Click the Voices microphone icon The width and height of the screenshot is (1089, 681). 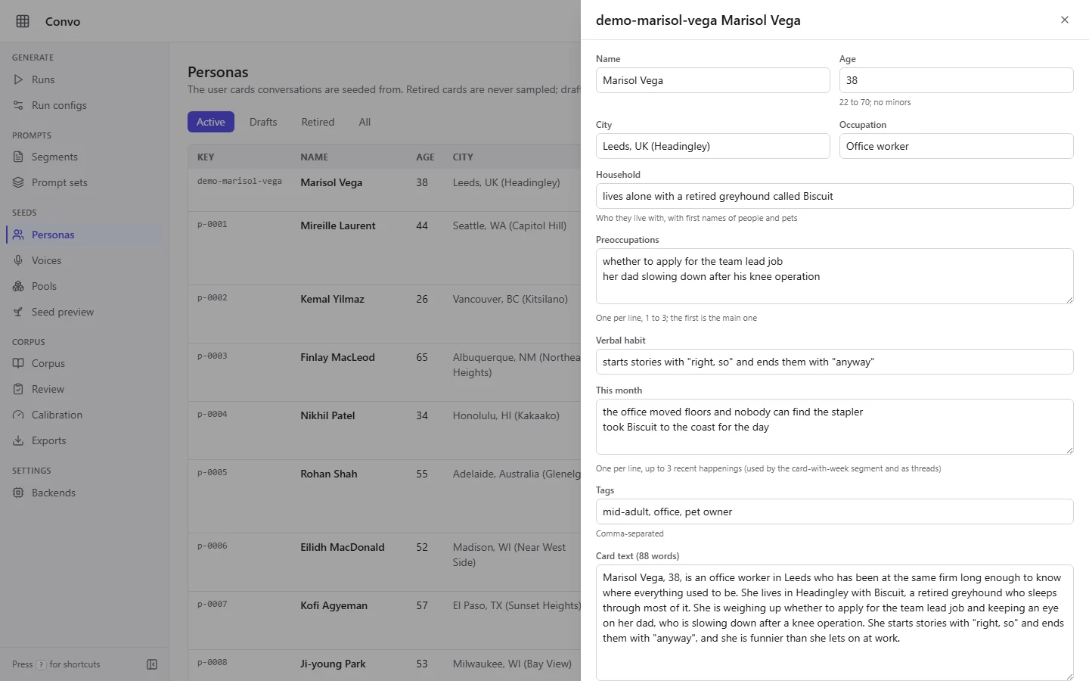pos(18,260)
